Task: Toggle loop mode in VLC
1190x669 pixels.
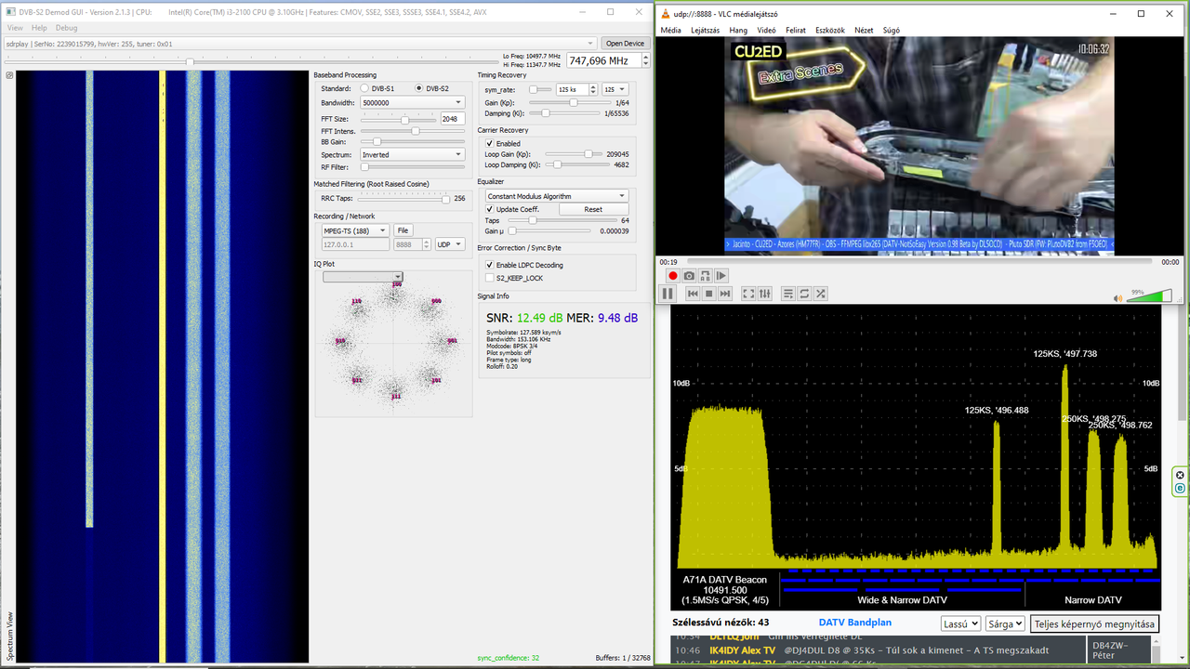Action: (805, 294)
